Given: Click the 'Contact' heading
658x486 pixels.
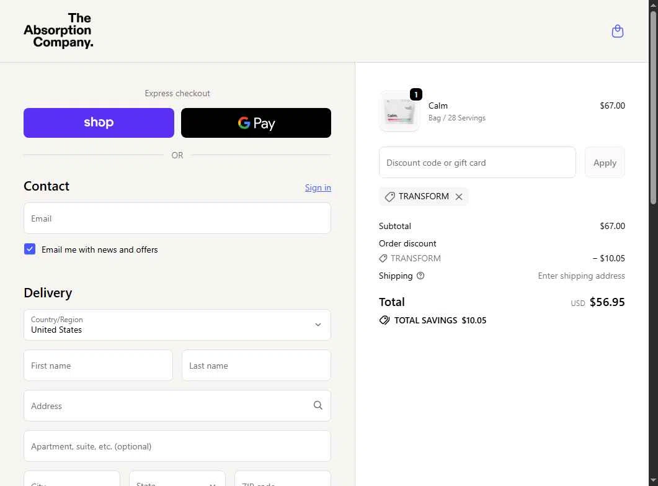Looking at the screenshot, I should pos(46,186).
